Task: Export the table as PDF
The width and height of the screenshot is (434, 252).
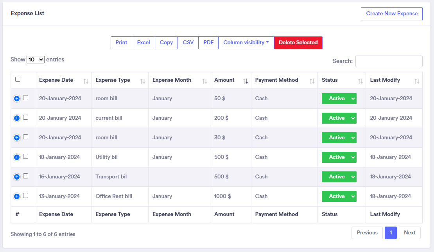Action: [208, 43]
